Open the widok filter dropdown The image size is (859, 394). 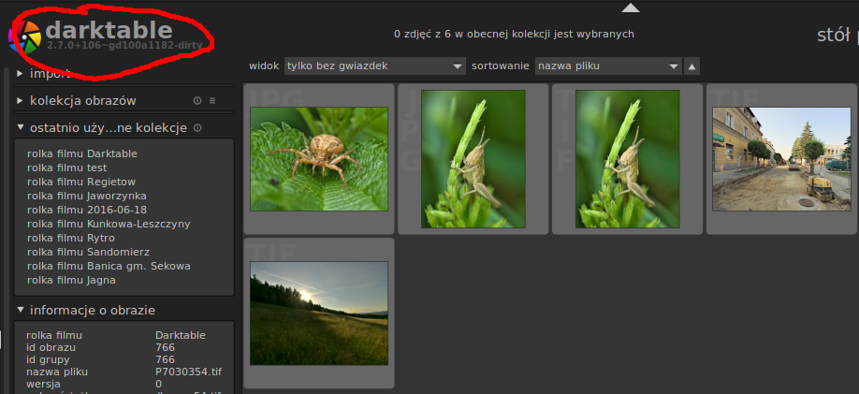click(374, 66)
